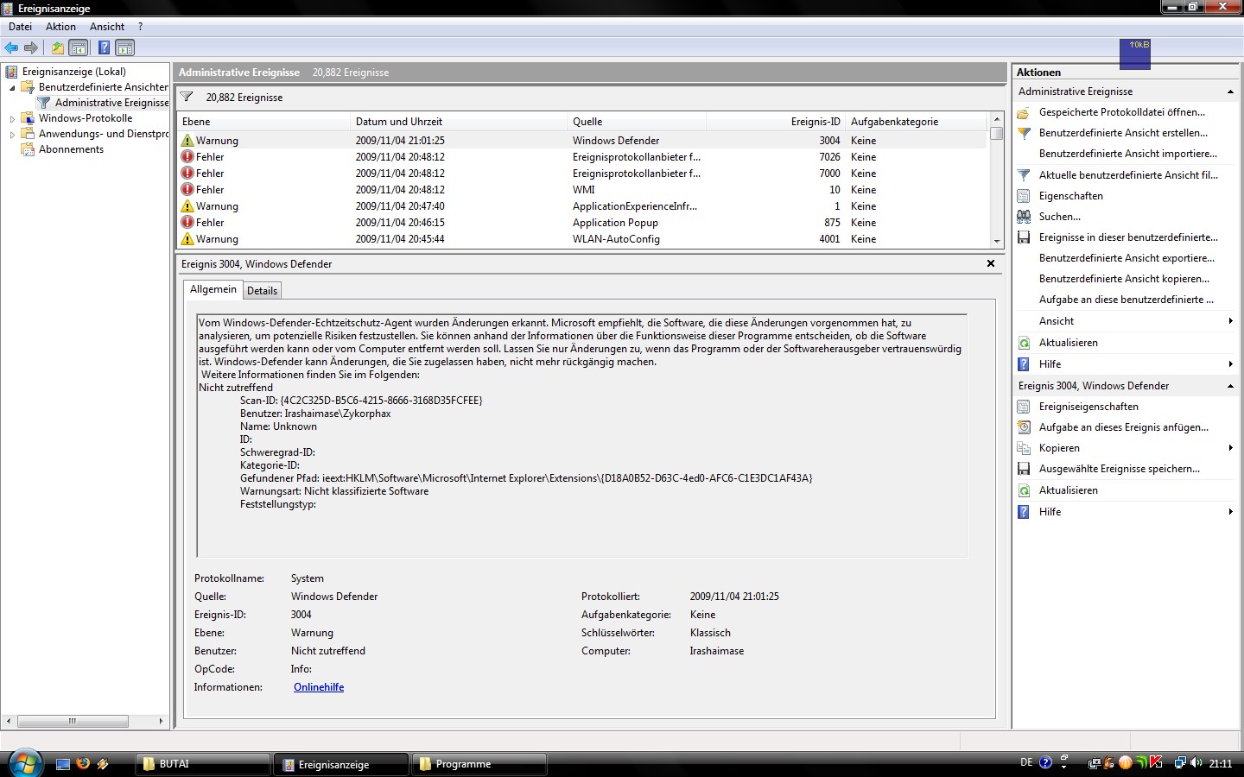
Task: Click the console tree scroll-right arrow
Action: tap(161, 721)
